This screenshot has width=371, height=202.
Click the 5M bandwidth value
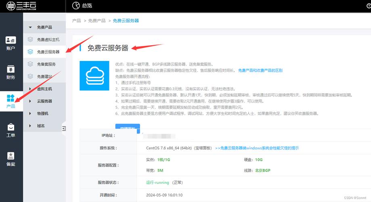[160, 170]
